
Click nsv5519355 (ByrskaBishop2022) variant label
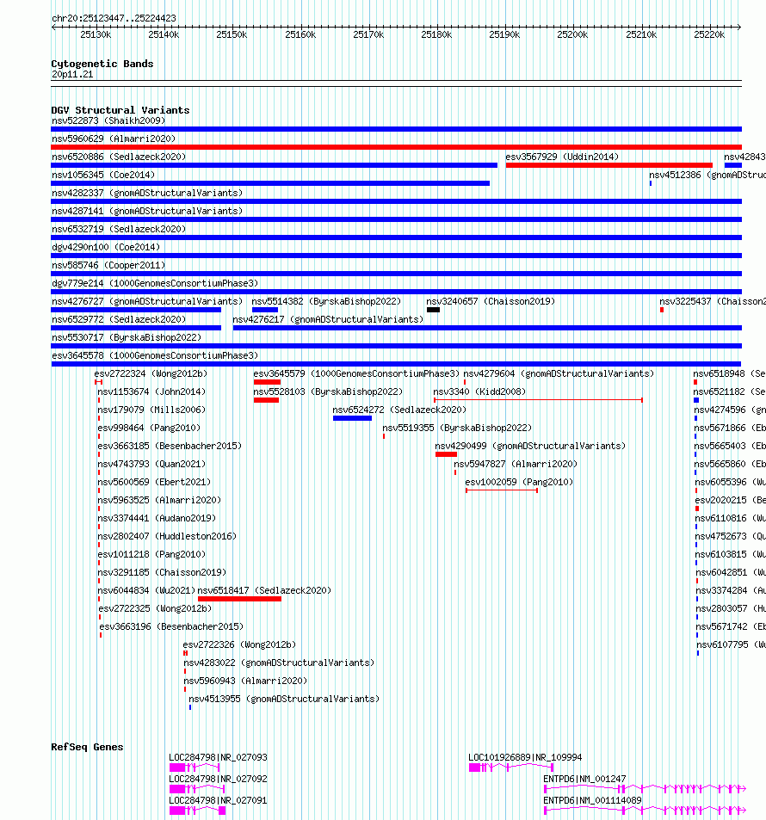coord(457,428)
